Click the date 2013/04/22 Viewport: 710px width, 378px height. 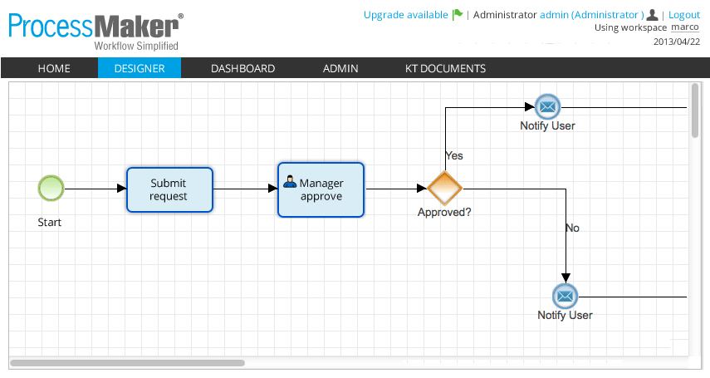tap(677, 42)
